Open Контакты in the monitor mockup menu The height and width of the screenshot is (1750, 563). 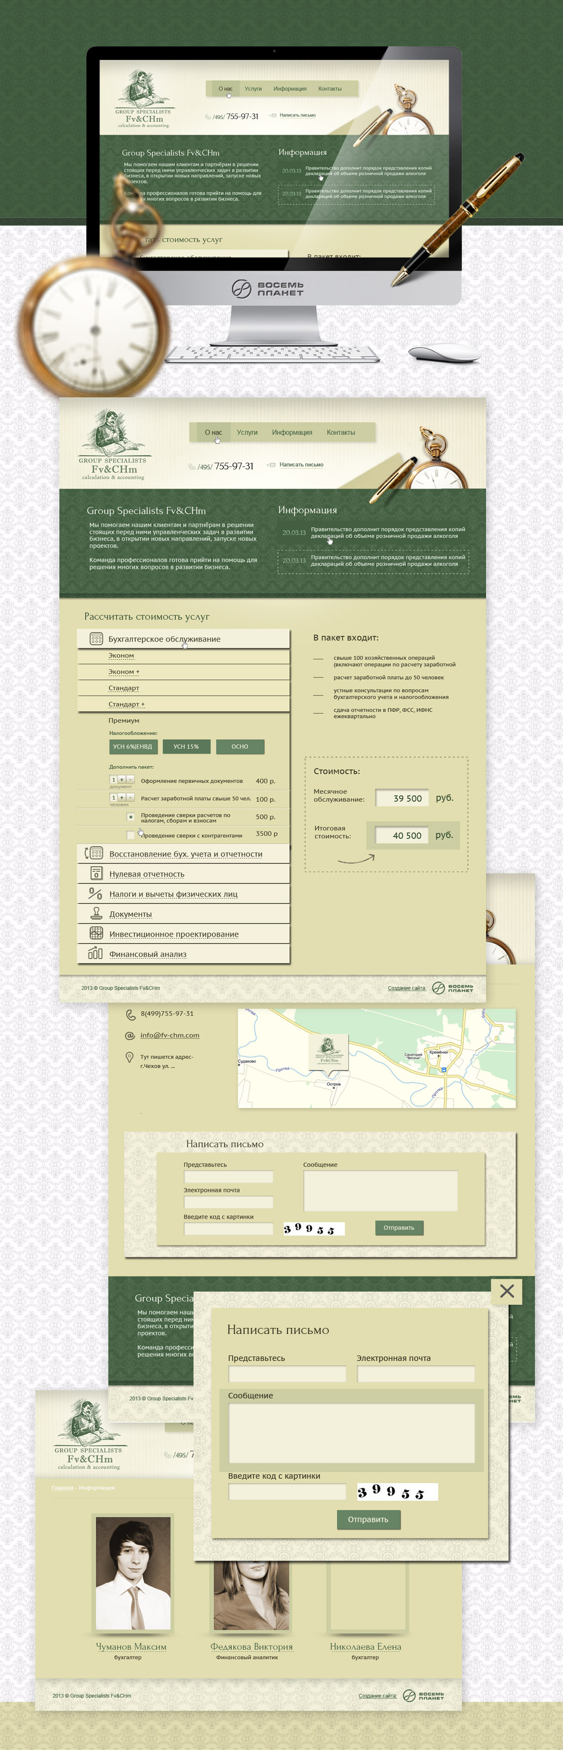[330, 88]
